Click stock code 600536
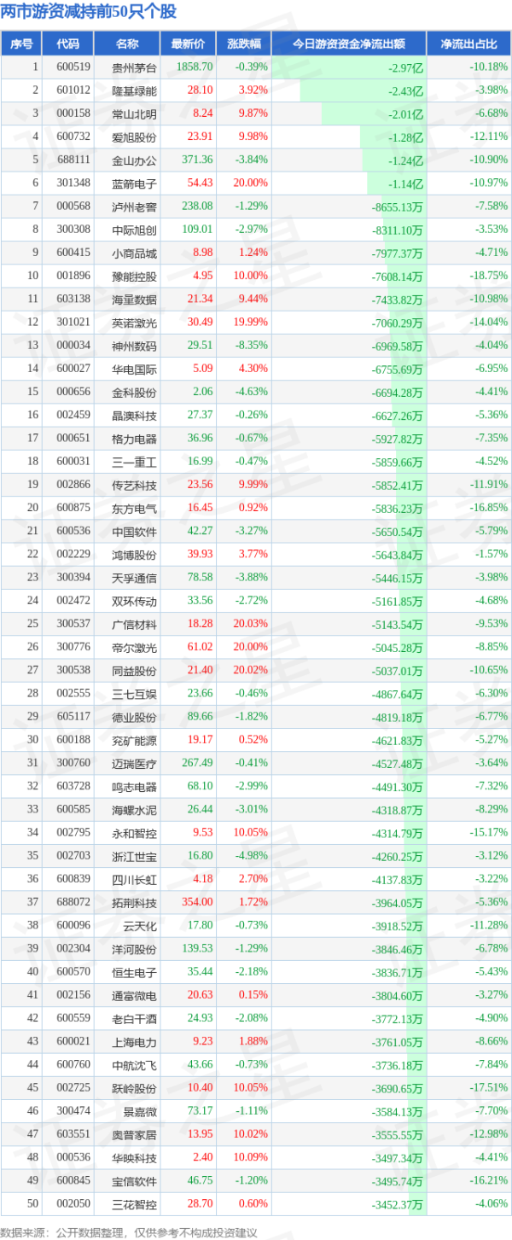Image resolution: width=512 pixels, height=1240 pixels. tap(73, 530)
